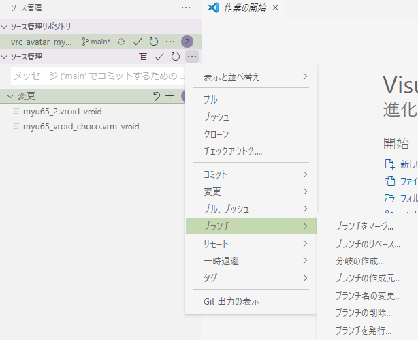Open the ブランチ submenu entry
This screenshot has height=340, width=418.
[x=251, y=226]
